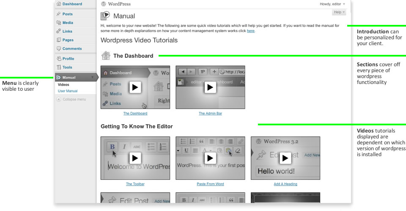The image size is (406, 211).
Task: Open the Howdy, editor user dropdown
Action: pos(332,4)
